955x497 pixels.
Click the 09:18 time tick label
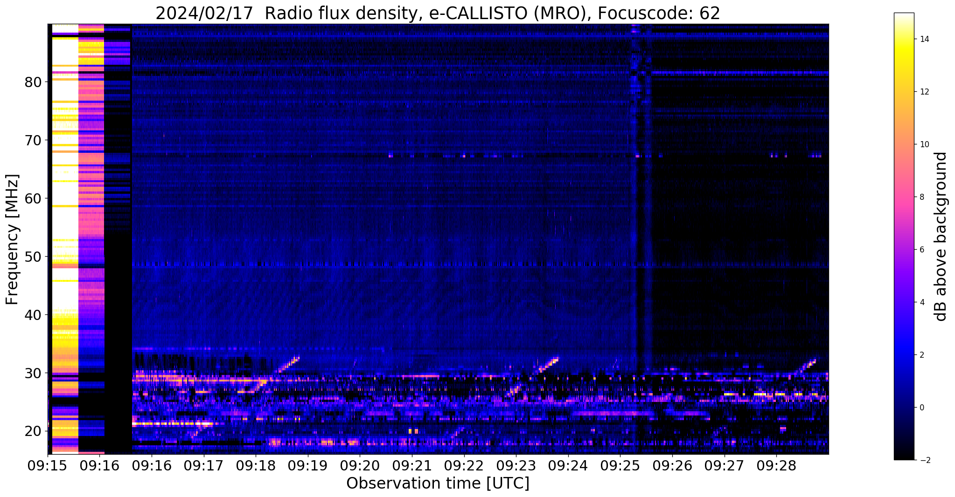pos(256,466)
